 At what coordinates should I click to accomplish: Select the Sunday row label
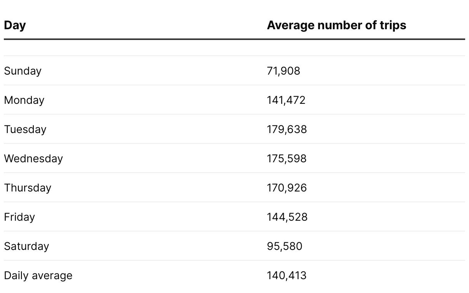point(23,71)
